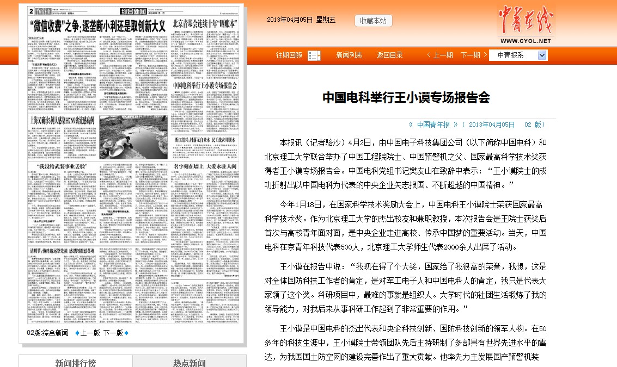
Task: Click the 收藏本站 bookmark button
Action: 373,20
